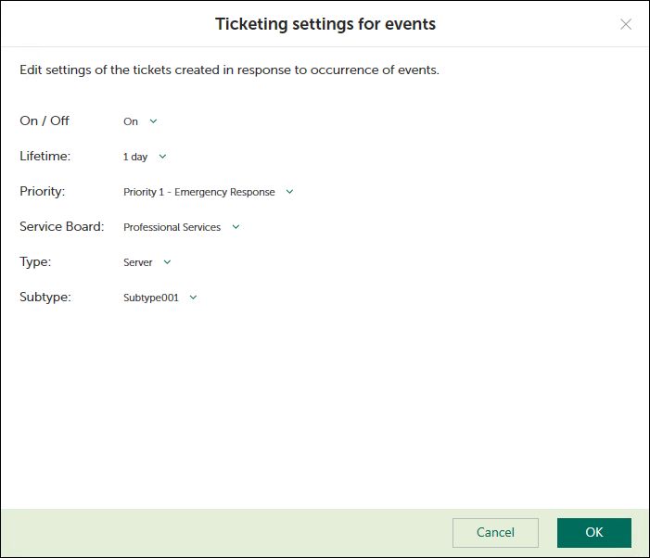Close the dialog with the X icon
The image size is (650, 558).
[626, 24]
